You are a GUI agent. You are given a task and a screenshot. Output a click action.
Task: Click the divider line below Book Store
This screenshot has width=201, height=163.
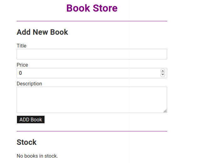92,21
